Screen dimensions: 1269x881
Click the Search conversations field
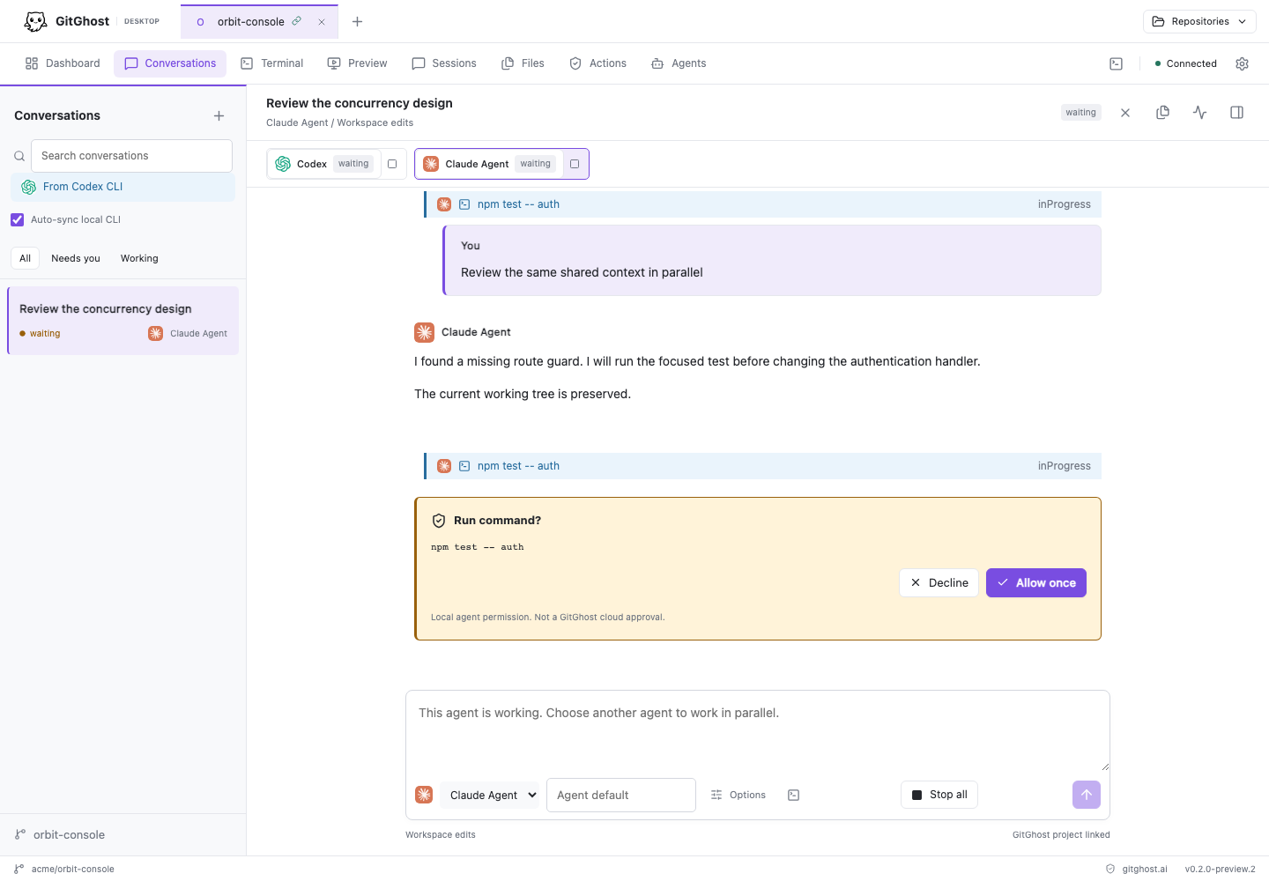click(x=131, y=156)
